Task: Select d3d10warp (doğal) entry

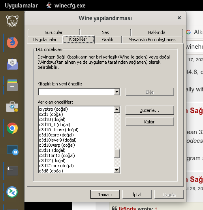Action: coord(76,145)
